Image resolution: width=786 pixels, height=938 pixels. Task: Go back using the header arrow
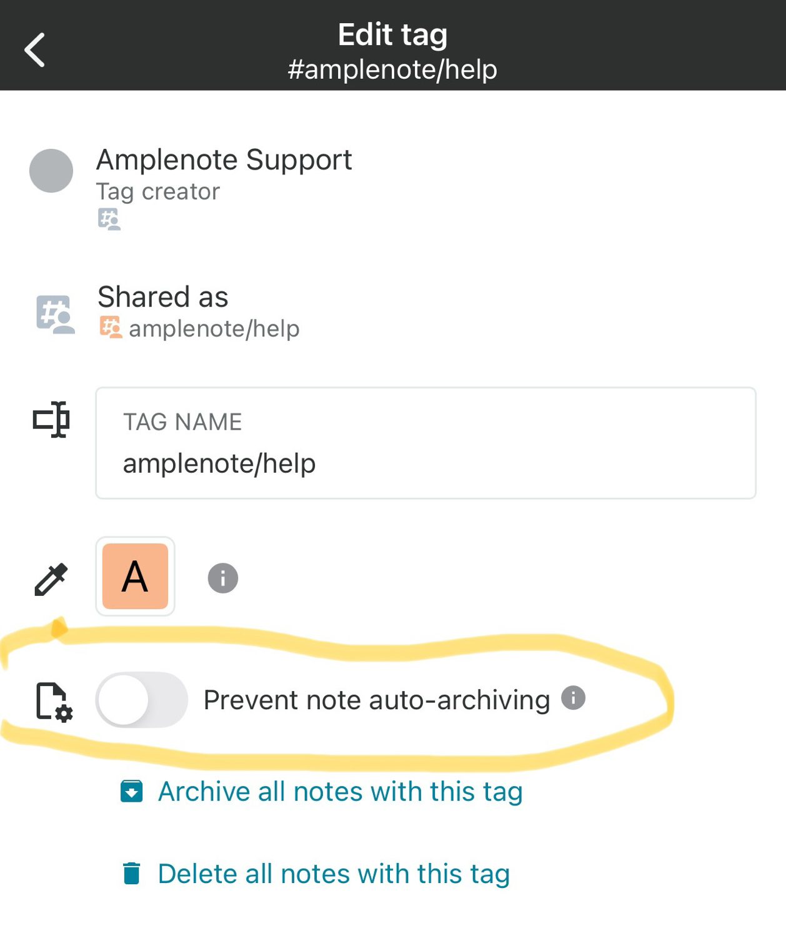tap(35, 49)
